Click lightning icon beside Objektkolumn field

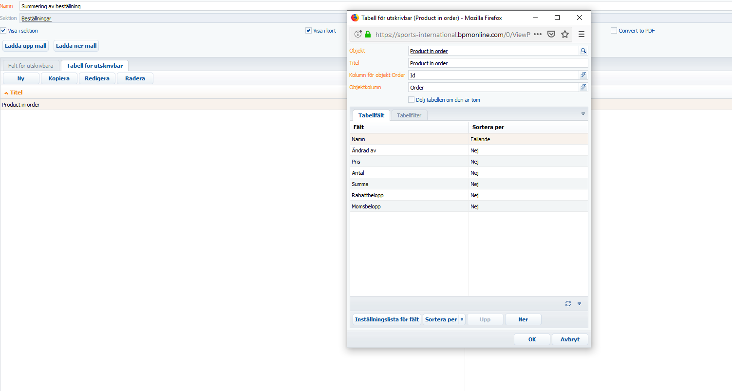point(583,87)
